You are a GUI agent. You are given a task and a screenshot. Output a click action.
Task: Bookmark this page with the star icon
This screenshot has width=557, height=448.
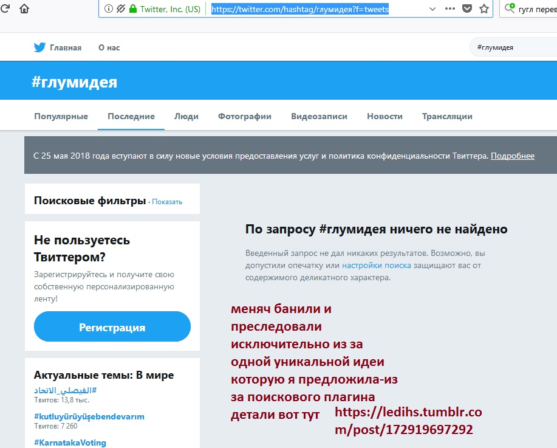484,9
